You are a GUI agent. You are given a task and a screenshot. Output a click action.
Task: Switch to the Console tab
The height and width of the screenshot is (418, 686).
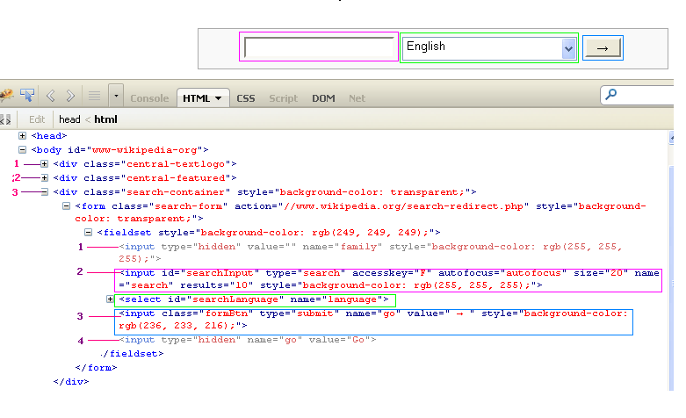[x=149, y=97]
